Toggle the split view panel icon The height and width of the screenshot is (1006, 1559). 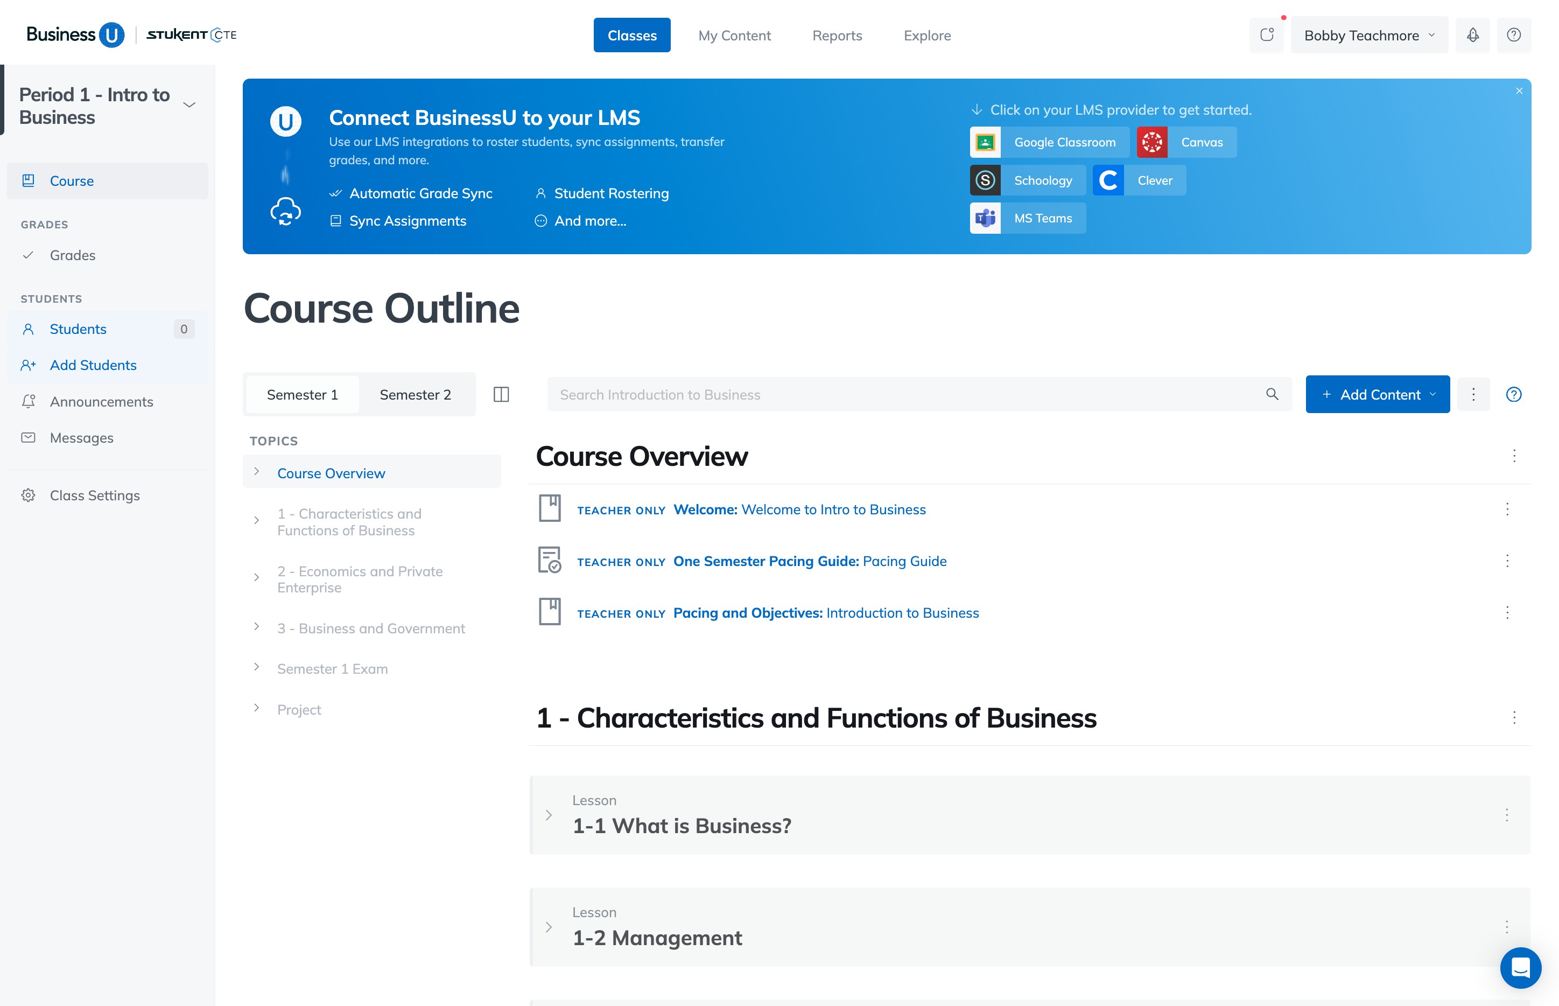click(501, 395)
